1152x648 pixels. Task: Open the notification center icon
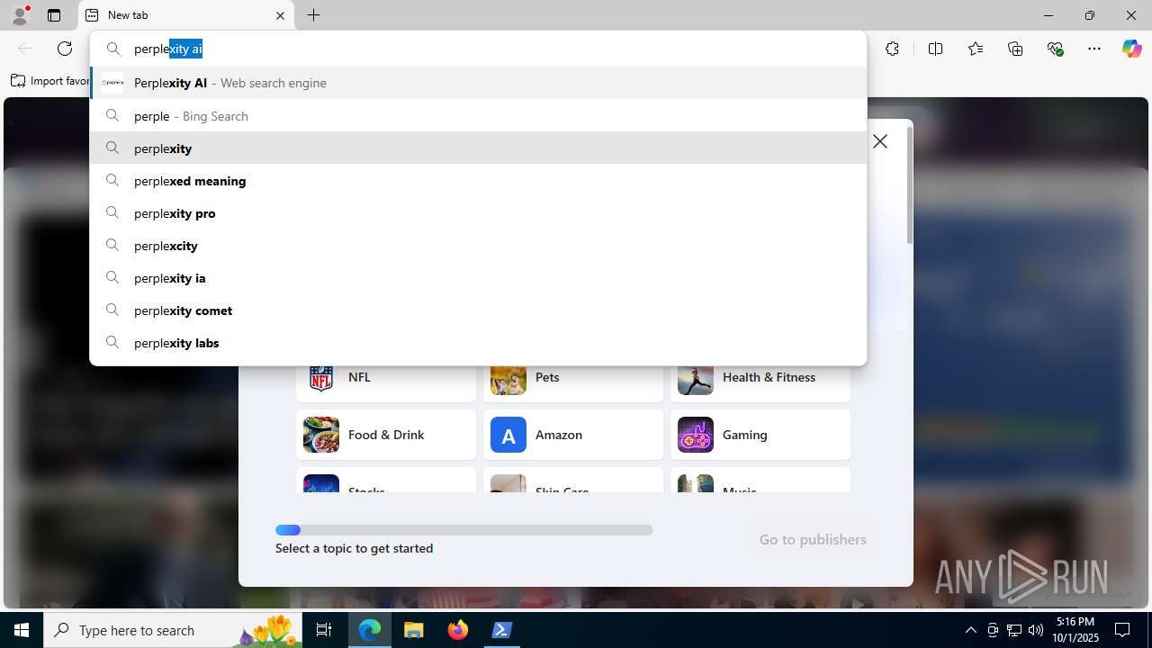click(x=1123, y=630)
